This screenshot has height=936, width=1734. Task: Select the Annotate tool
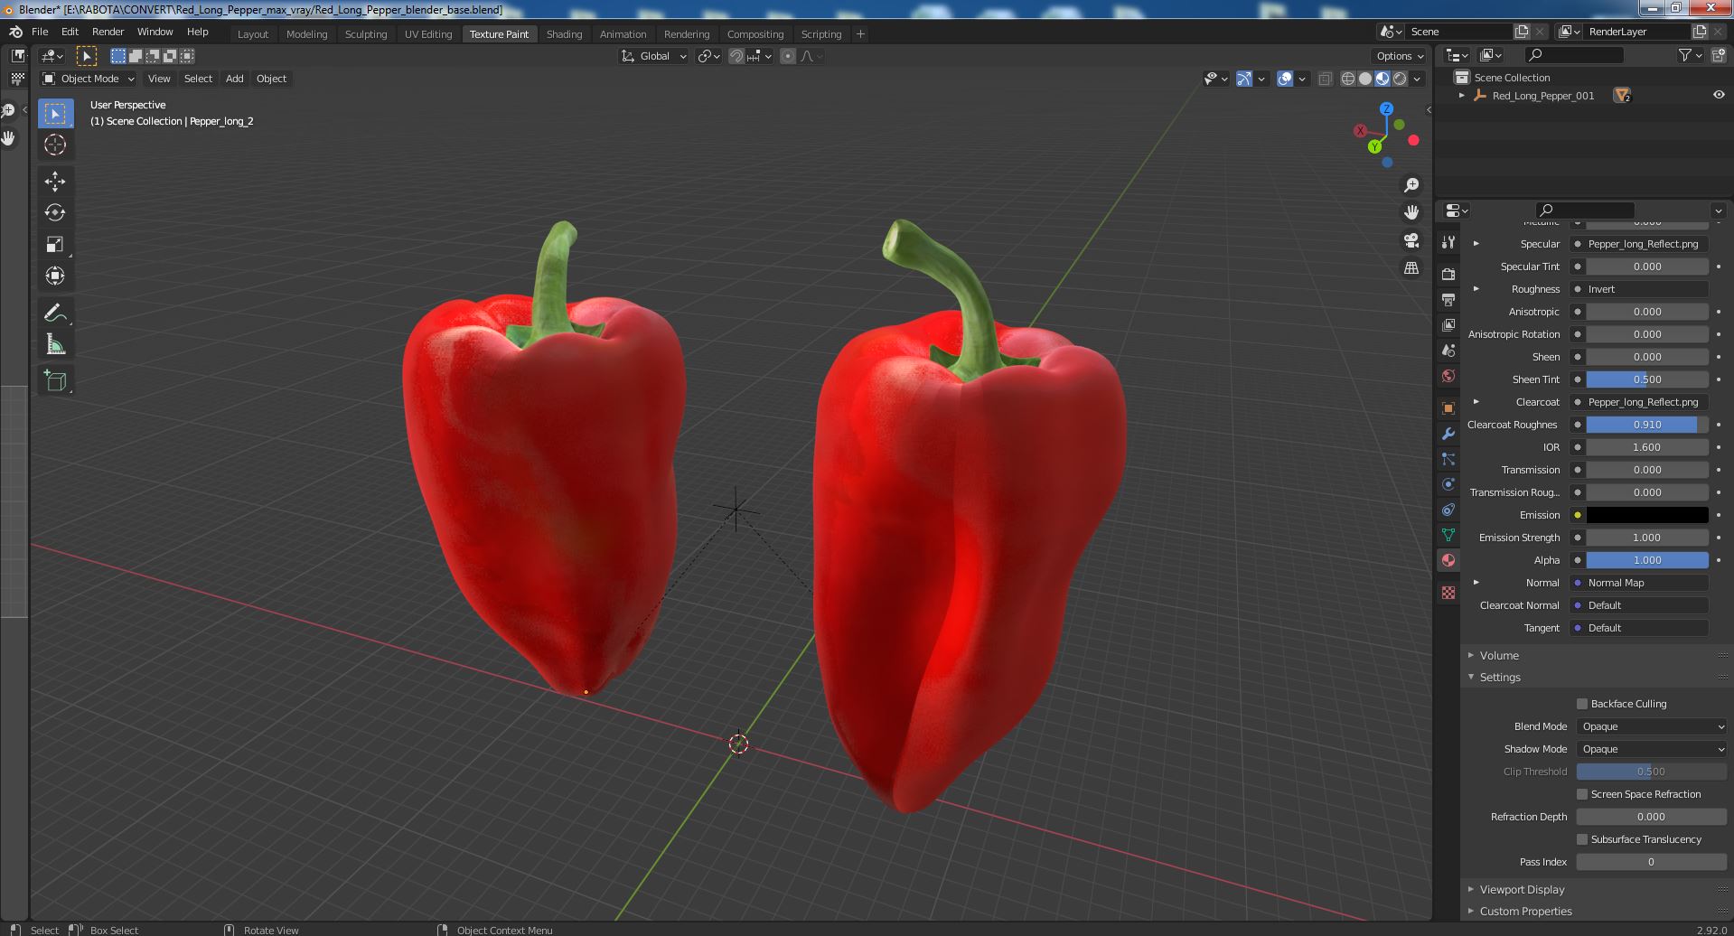pyautogui.click(x=55, y=313)
